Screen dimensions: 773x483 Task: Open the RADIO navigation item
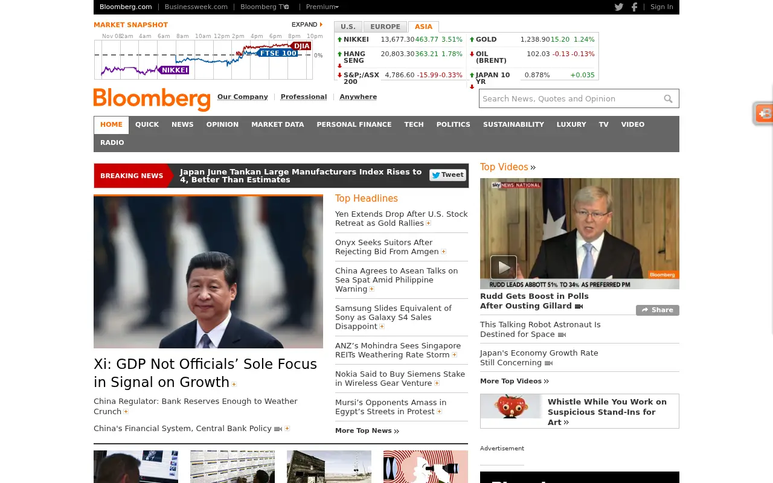tap(112, 143)
